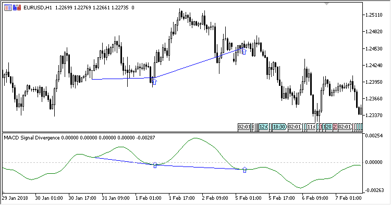Click the 1.25110 price scale label
Viewport: 391px width, 205px height.
[374, 15]
